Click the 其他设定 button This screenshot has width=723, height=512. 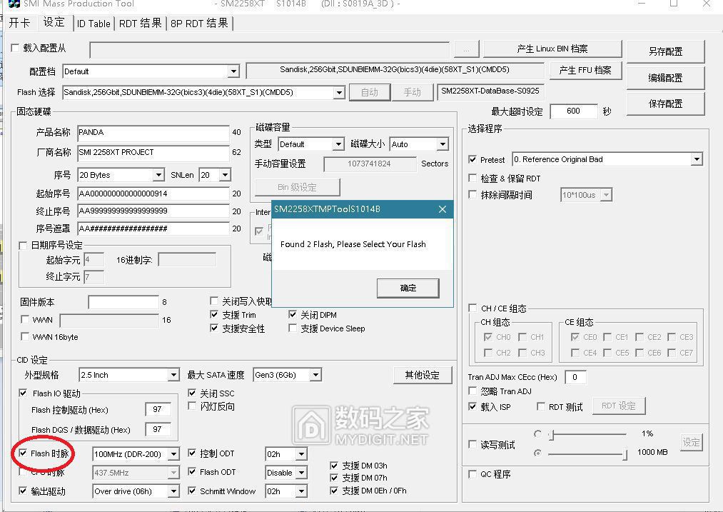tap(423, 376)
